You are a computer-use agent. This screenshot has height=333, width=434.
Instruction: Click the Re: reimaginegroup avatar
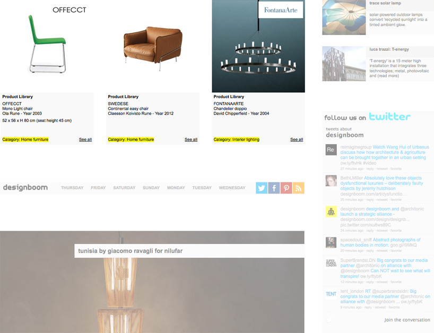tap(331, 150)
